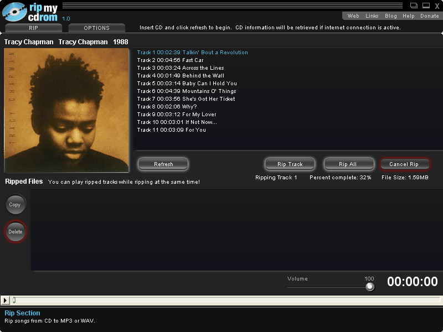Select Track 7 She's Got Her Ticket
The width and height of the screenshot is (443, 332).
click(x=186, y=99)
